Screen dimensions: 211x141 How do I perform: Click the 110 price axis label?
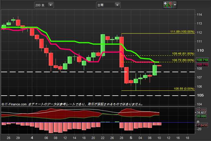coord(200,51)
